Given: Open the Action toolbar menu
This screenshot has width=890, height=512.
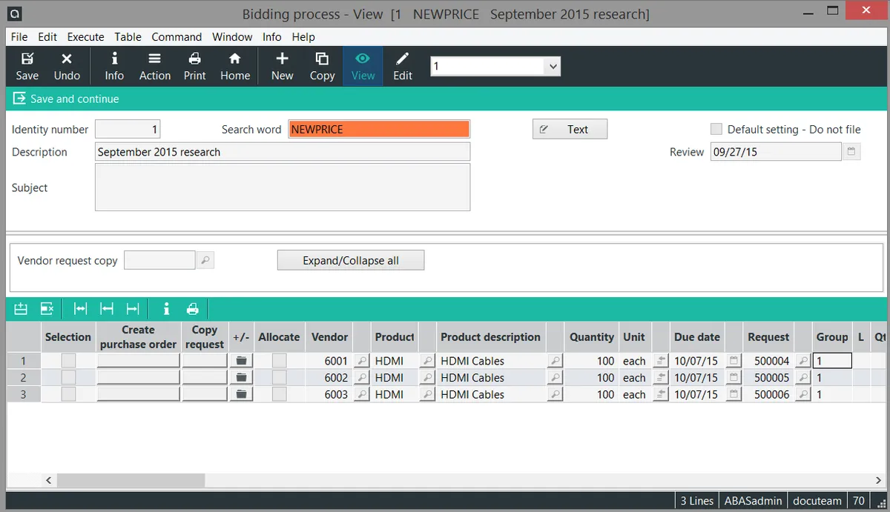Looking at the screenshot, I should 154,66.
